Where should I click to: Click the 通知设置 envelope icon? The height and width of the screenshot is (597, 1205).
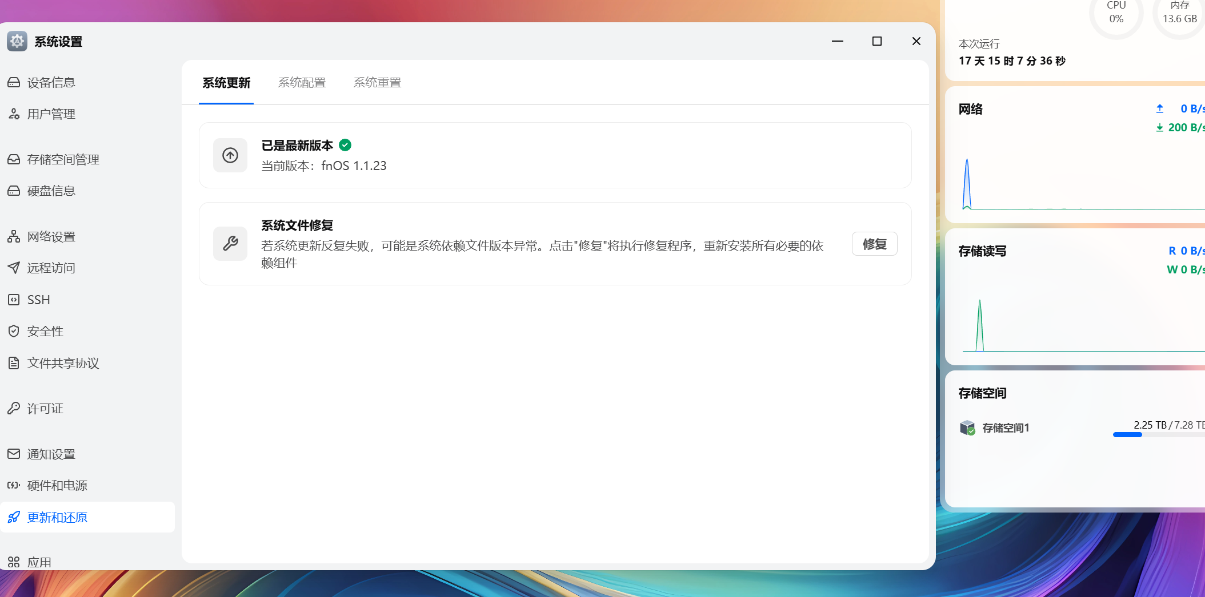tap(14, 454)
